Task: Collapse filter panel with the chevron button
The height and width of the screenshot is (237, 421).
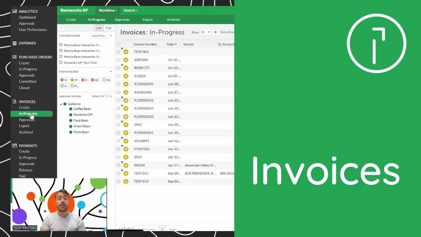Action: pos(62,28)
